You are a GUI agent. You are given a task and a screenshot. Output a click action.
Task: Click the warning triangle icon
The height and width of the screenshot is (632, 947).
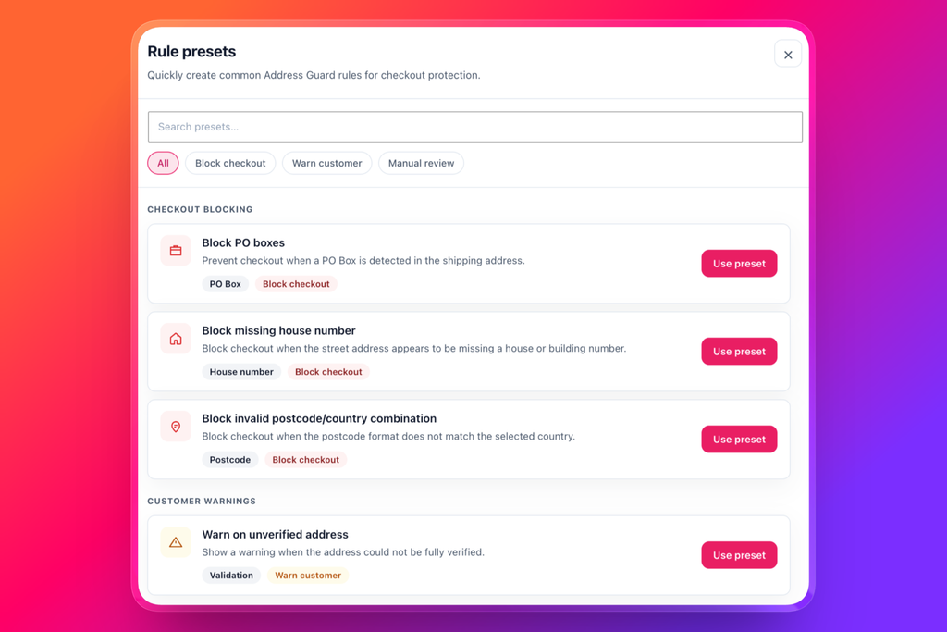coord(176,542)
